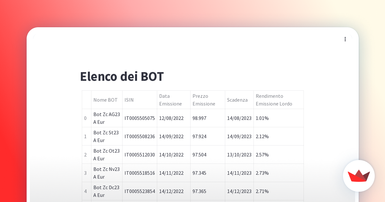Image resolution: width=385 pixels, height=202 pixels.
Task: Select ISIN cell IT0005518516
Action: (140, 173)
